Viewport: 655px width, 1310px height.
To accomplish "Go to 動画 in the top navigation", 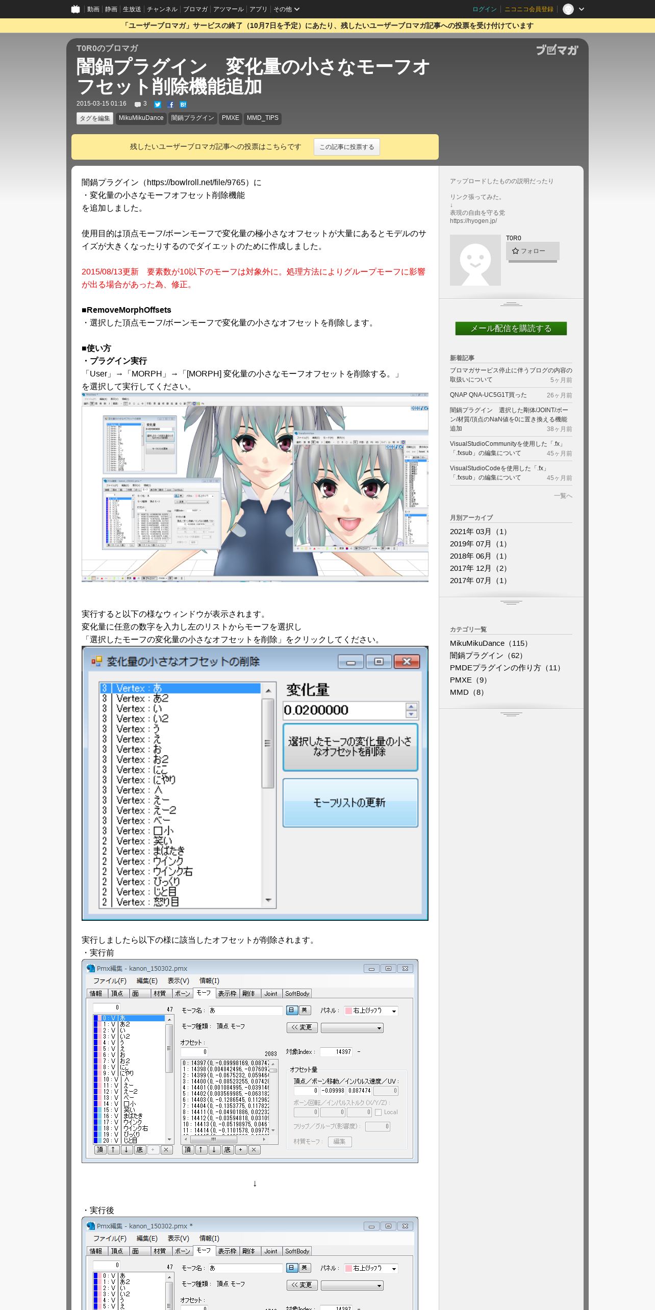I will (x=93, y=9).
